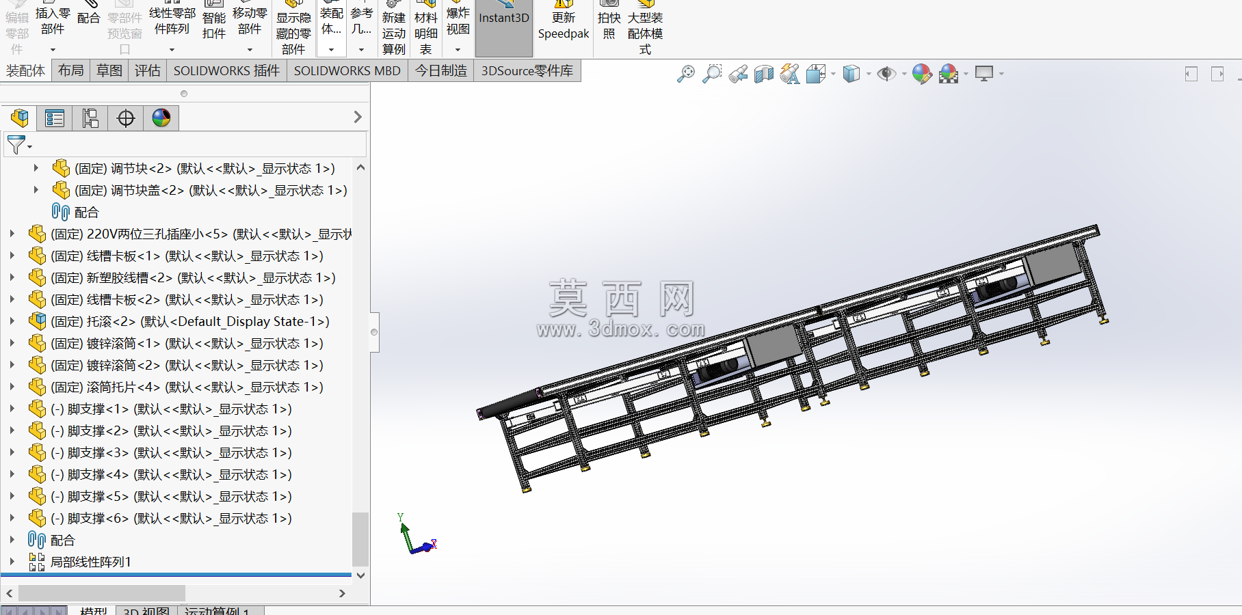Click 材料明细表 tool
The height and width of the screenshot is (615, 1242).
426,27
